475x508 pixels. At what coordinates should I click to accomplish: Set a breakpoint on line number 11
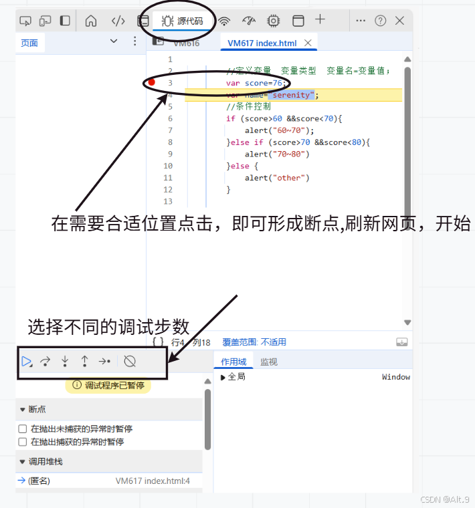click(168, 178)
